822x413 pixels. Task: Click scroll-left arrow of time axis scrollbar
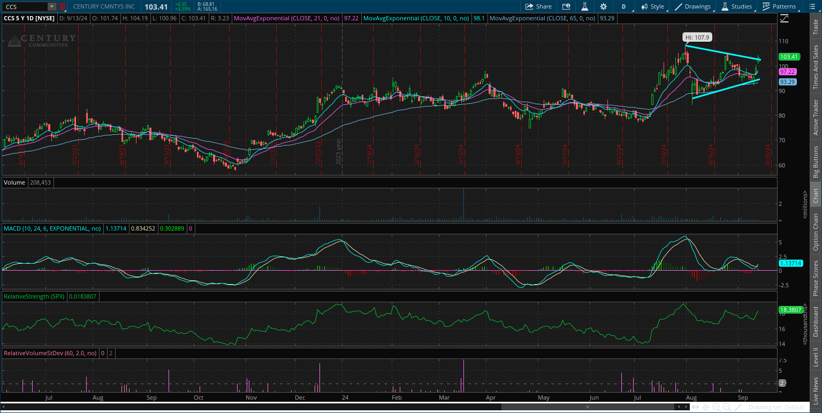[x=680, y=407]
